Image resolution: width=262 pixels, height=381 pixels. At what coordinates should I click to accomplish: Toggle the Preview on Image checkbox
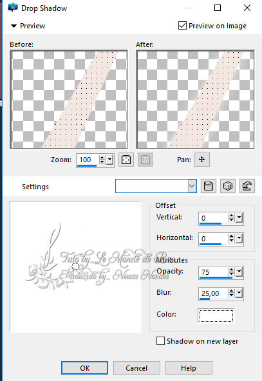pyautogui.click(x=182, y=26)
